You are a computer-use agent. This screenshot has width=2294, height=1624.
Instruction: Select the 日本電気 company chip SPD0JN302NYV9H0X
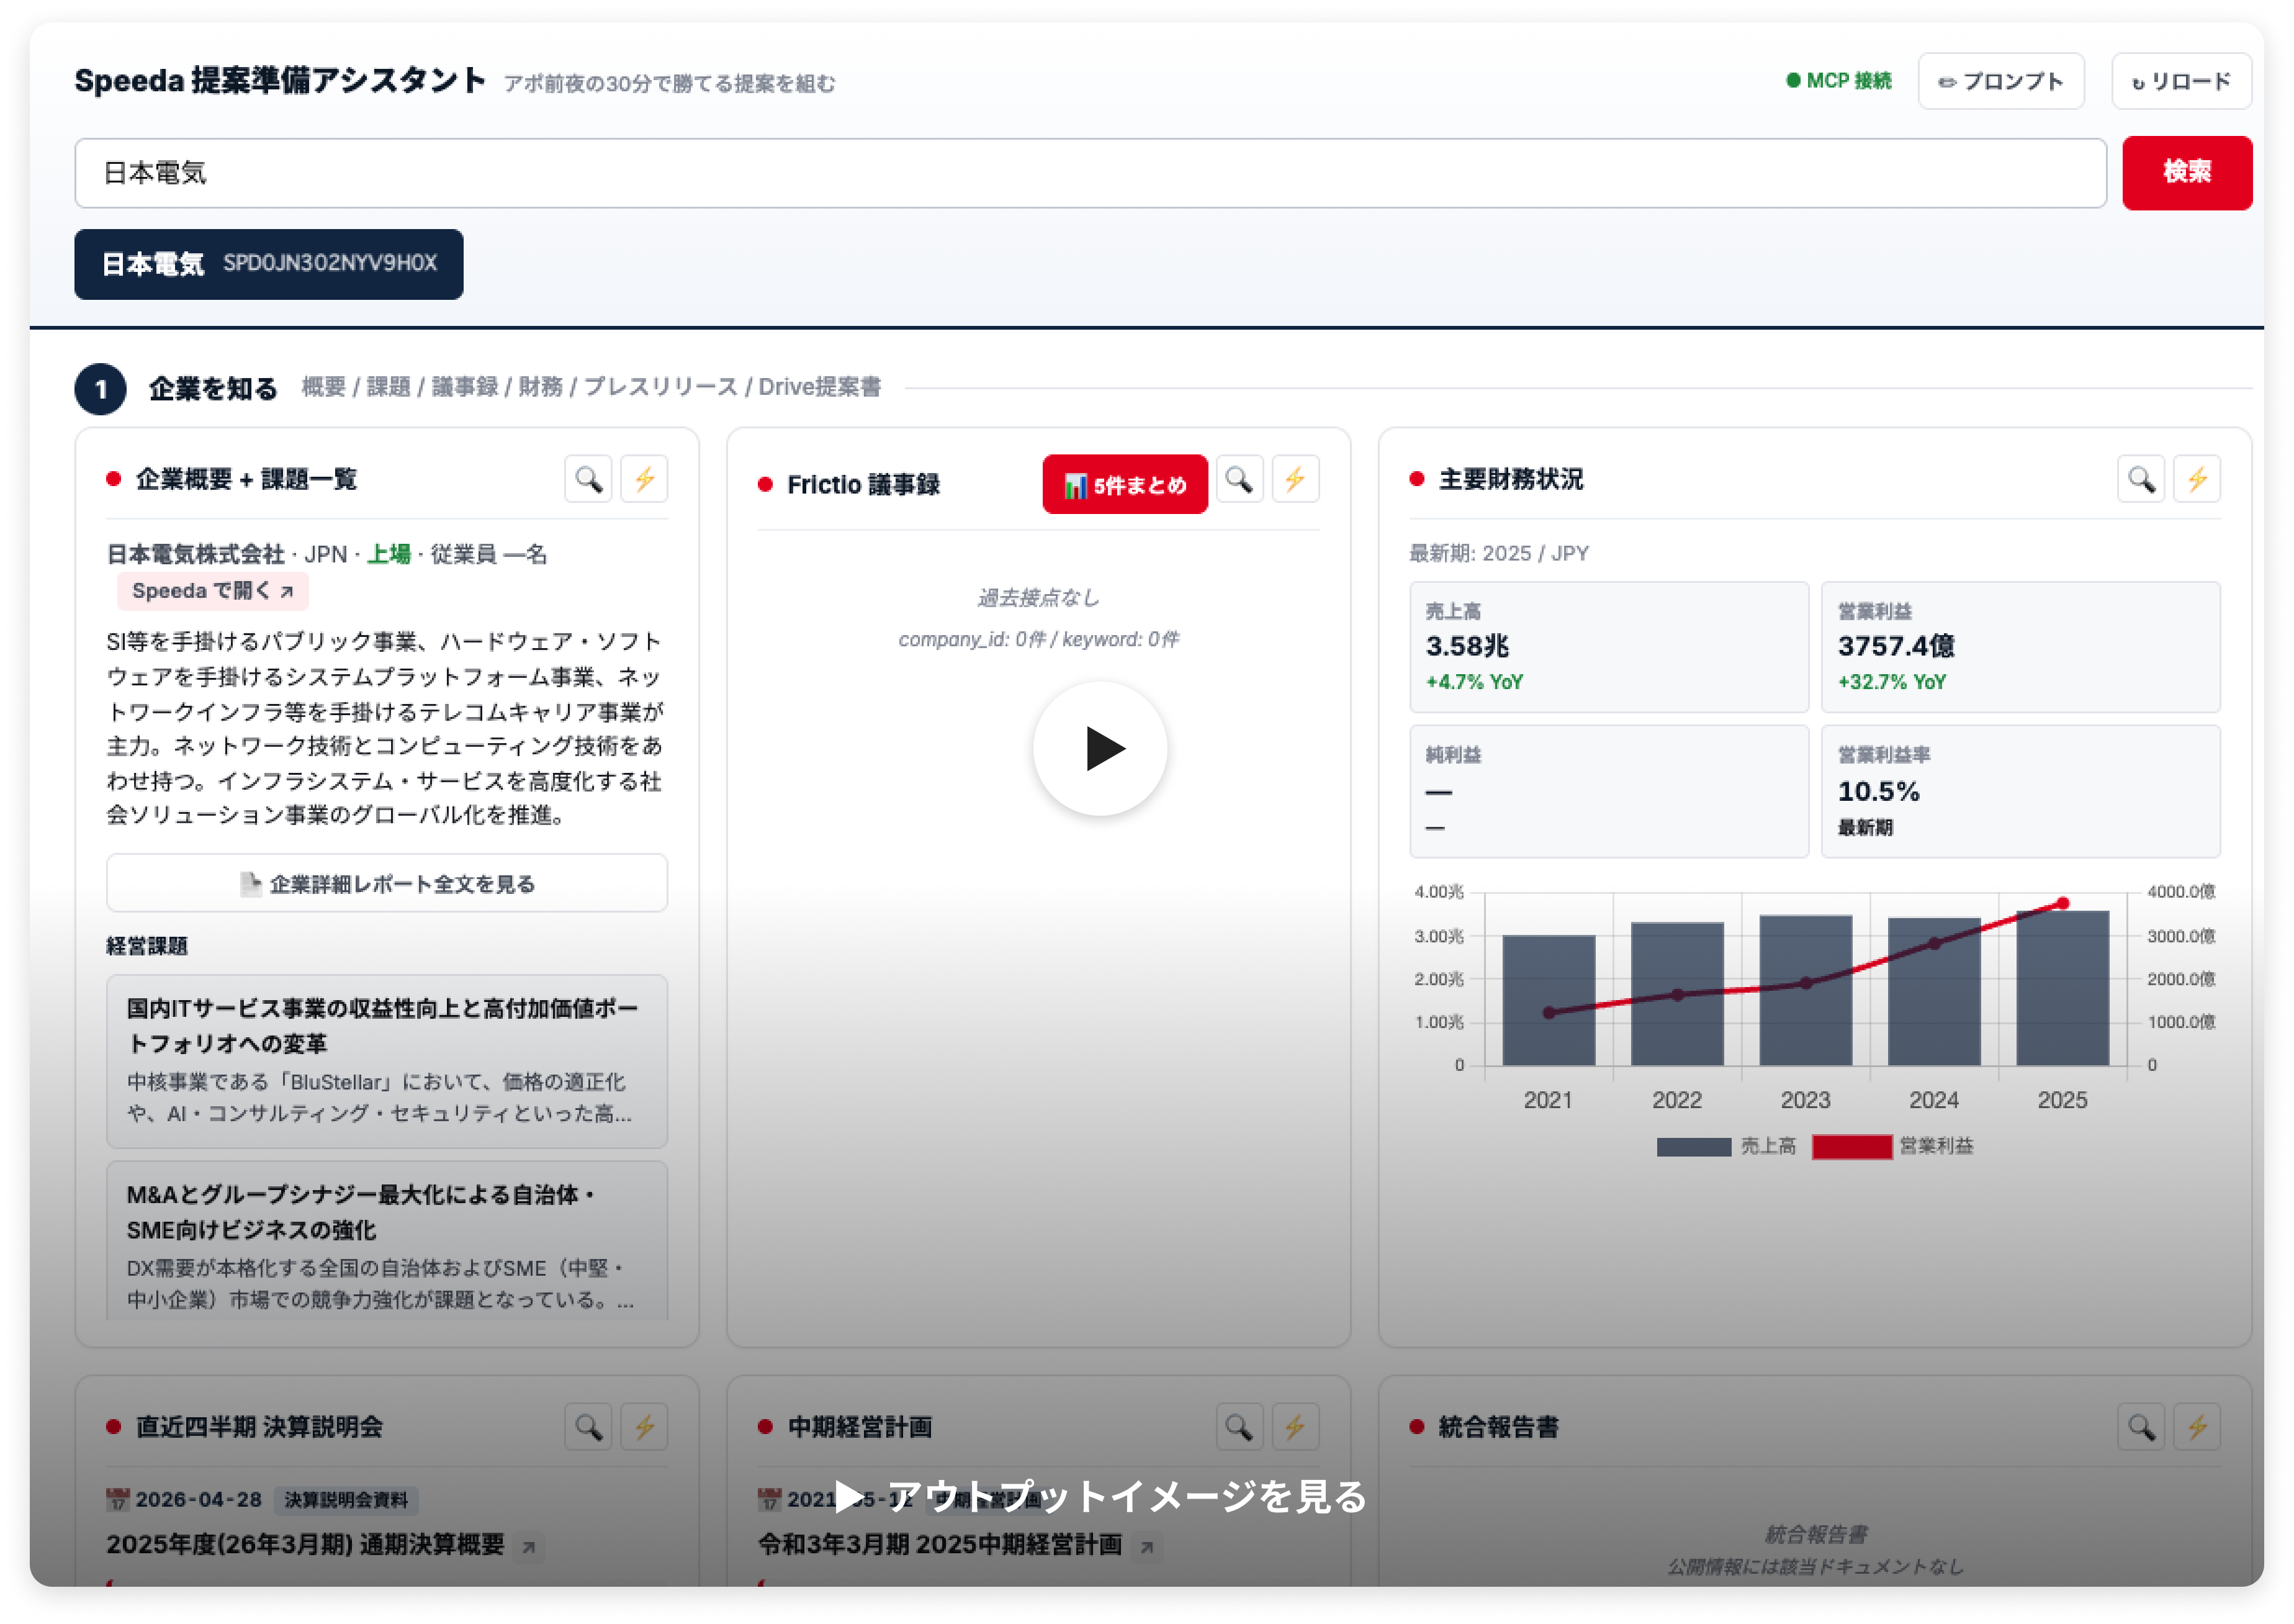click(x=269, y=264)
